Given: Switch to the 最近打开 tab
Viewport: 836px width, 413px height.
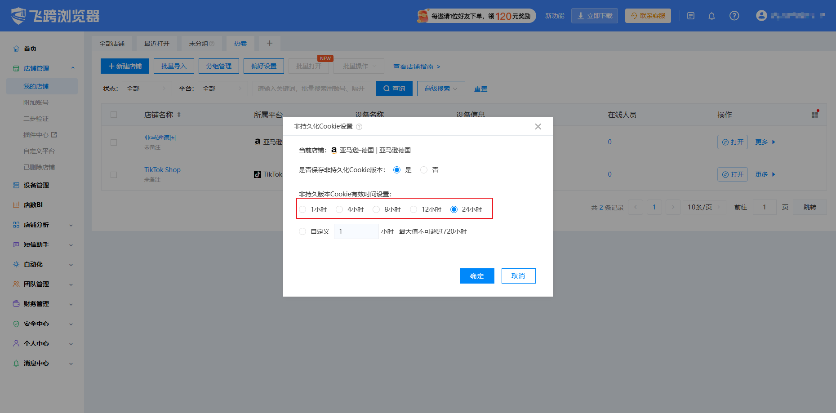Looking at the screenshot, I should pyautogui.click(x=157, y=44).
